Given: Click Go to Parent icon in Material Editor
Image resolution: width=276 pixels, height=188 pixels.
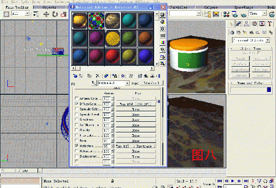Looking at the screenshot, I should (146, 76).
